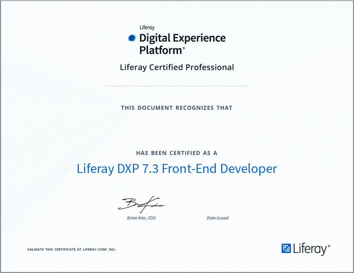Click the 'Date Issued' label

[218, 218]
